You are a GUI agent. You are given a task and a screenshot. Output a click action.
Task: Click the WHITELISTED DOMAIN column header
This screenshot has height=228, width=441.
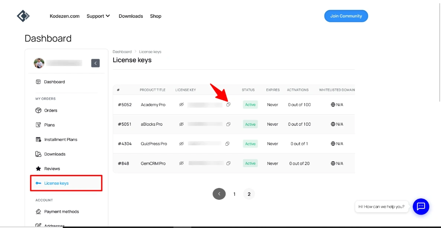(x=337, y=90)
